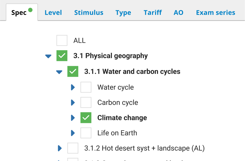Screen dimensions: 245x161
Task: Tick the Water cycle checkbox
Action: point(86,87)
